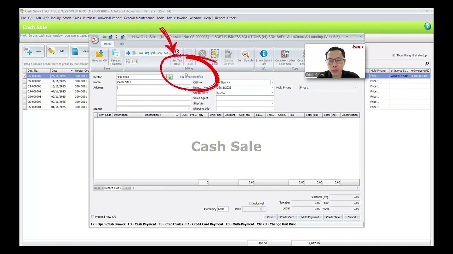Switch to the Edit ribbon tab
Screen dimensions: 453x254
[122, 44]
